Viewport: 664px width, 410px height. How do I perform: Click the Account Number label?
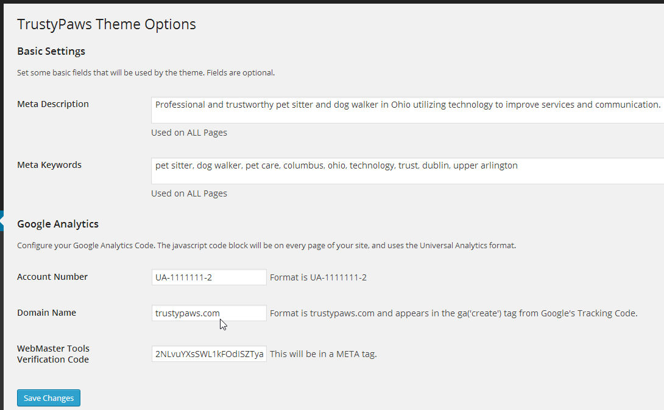click(x=52, y=277)
